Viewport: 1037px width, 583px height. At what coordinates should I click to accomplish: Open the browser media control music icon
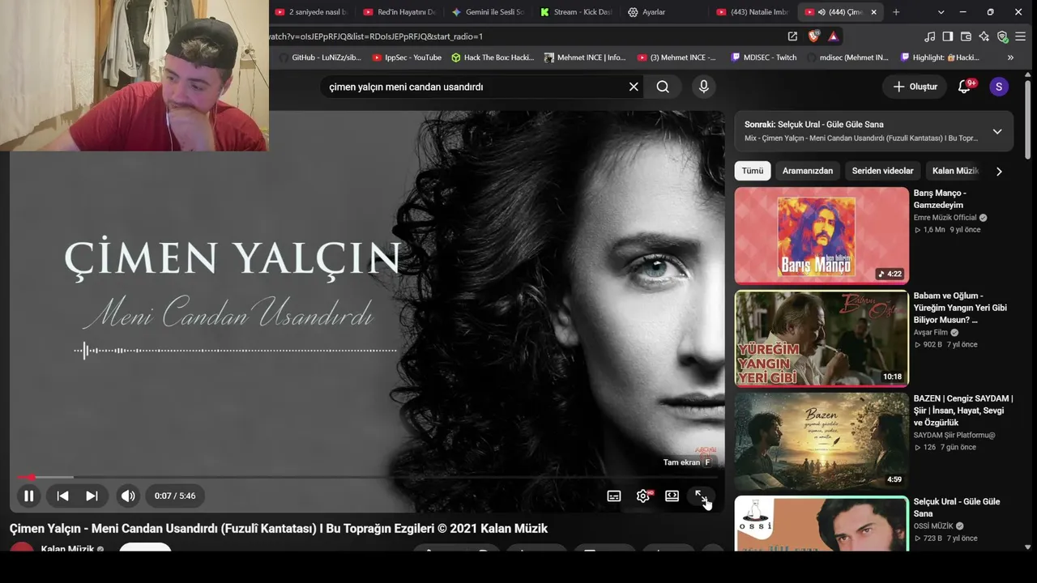[930, 36]
